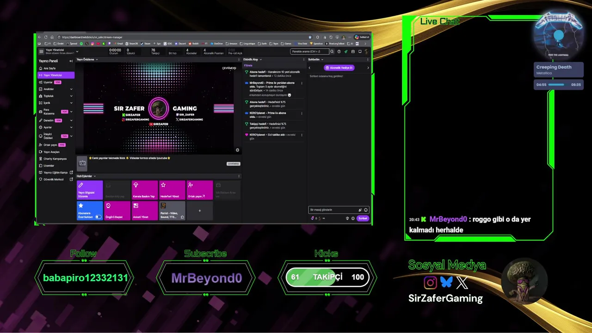Open the Gmail bookmark in browser bar
The height and width of the screenshot is (333, 592).
point(119,43)
